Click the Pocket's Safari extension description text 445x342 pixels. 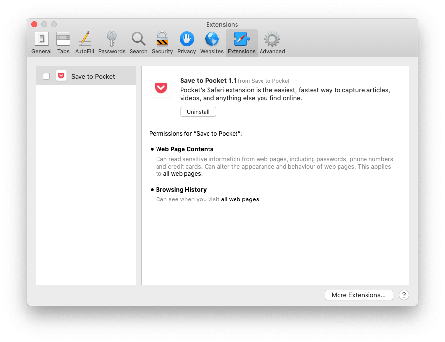point(285,94)
